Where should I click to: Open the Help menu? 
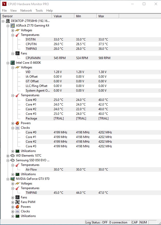(x=49, y=11)
